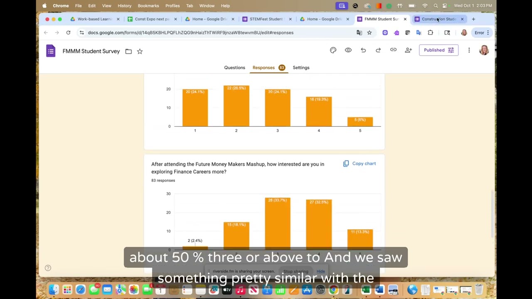Open Chrome profile avatar
This screenshot has height=299, width=532.
pos(464,33)
